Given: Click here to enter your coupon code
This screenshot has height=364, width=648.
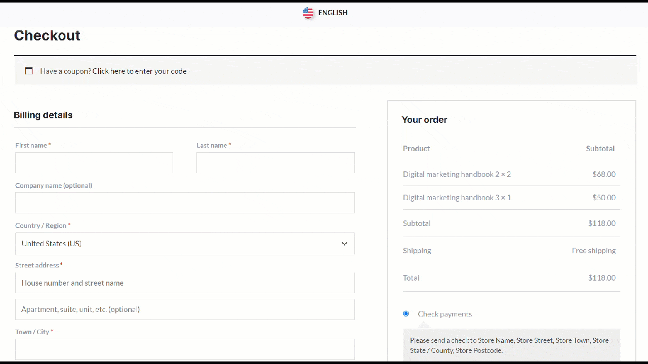Looking at the screenshot, I should tap(140, 71).
